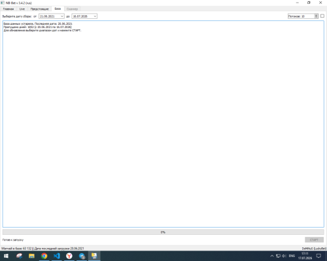Decrease Потоков value with down arrow

(x=317, y=18)
